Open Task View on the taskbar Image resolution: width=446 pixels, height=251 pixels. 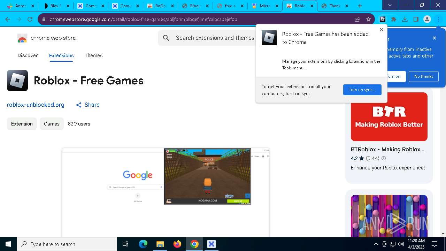[x=125, y=244]
